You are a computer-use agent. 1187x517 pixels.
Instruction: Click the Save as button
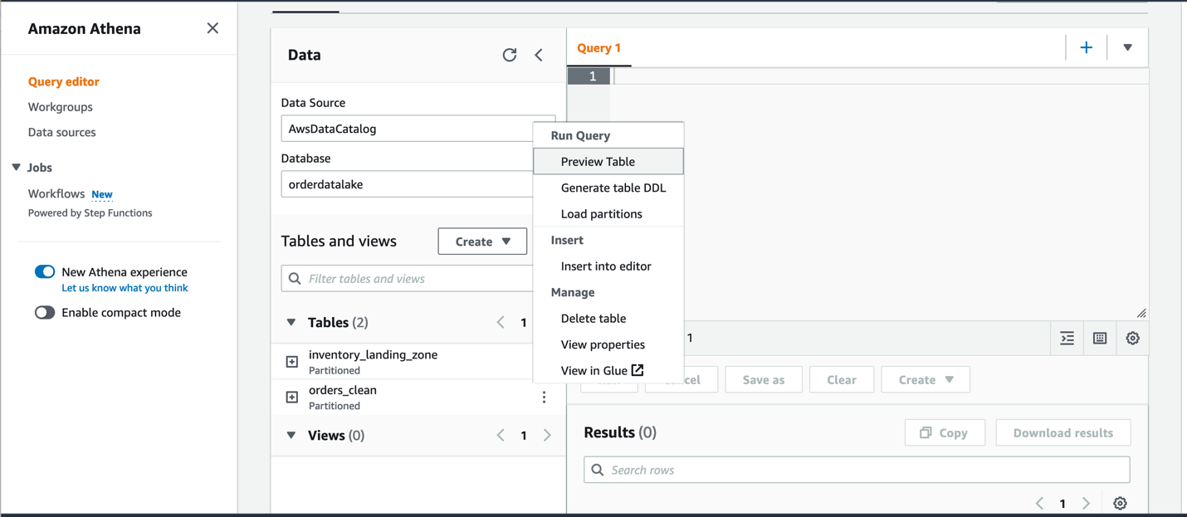click(764, 380)
